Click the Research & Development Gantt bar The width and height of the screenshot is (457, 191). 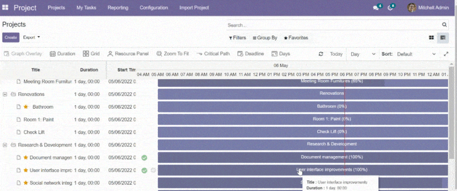click(302, 144)
